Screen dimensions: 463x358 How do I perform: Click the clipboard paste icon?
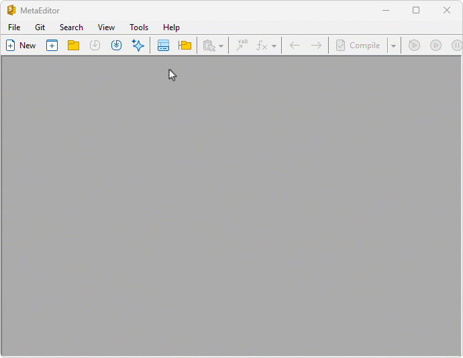(209, 46)
